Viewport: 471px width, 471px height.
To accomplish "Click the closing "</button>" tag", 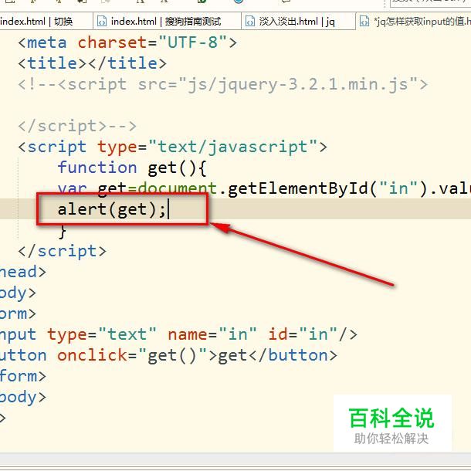I will pos(293,355).
